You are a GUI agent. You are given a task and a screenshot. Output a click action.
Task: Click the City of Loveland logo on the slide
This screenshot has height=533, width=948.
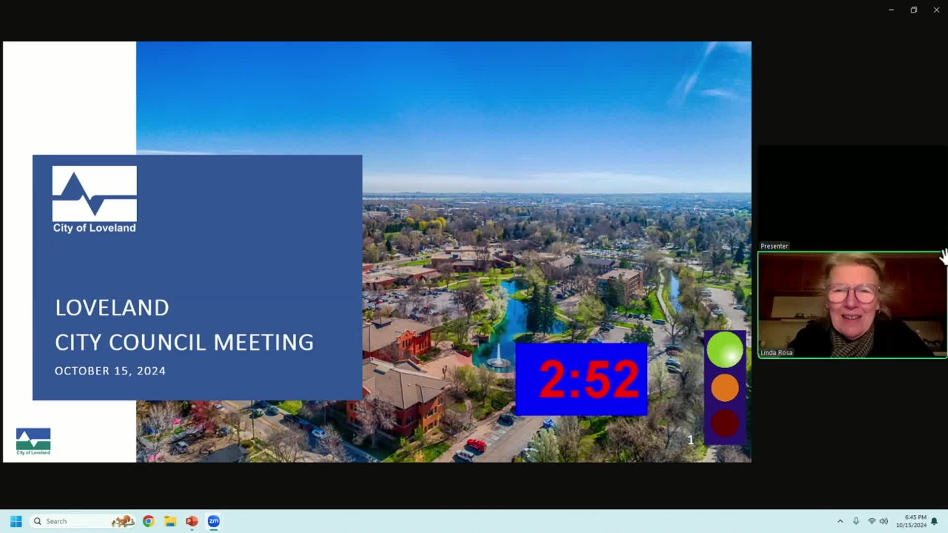[94, 199]
